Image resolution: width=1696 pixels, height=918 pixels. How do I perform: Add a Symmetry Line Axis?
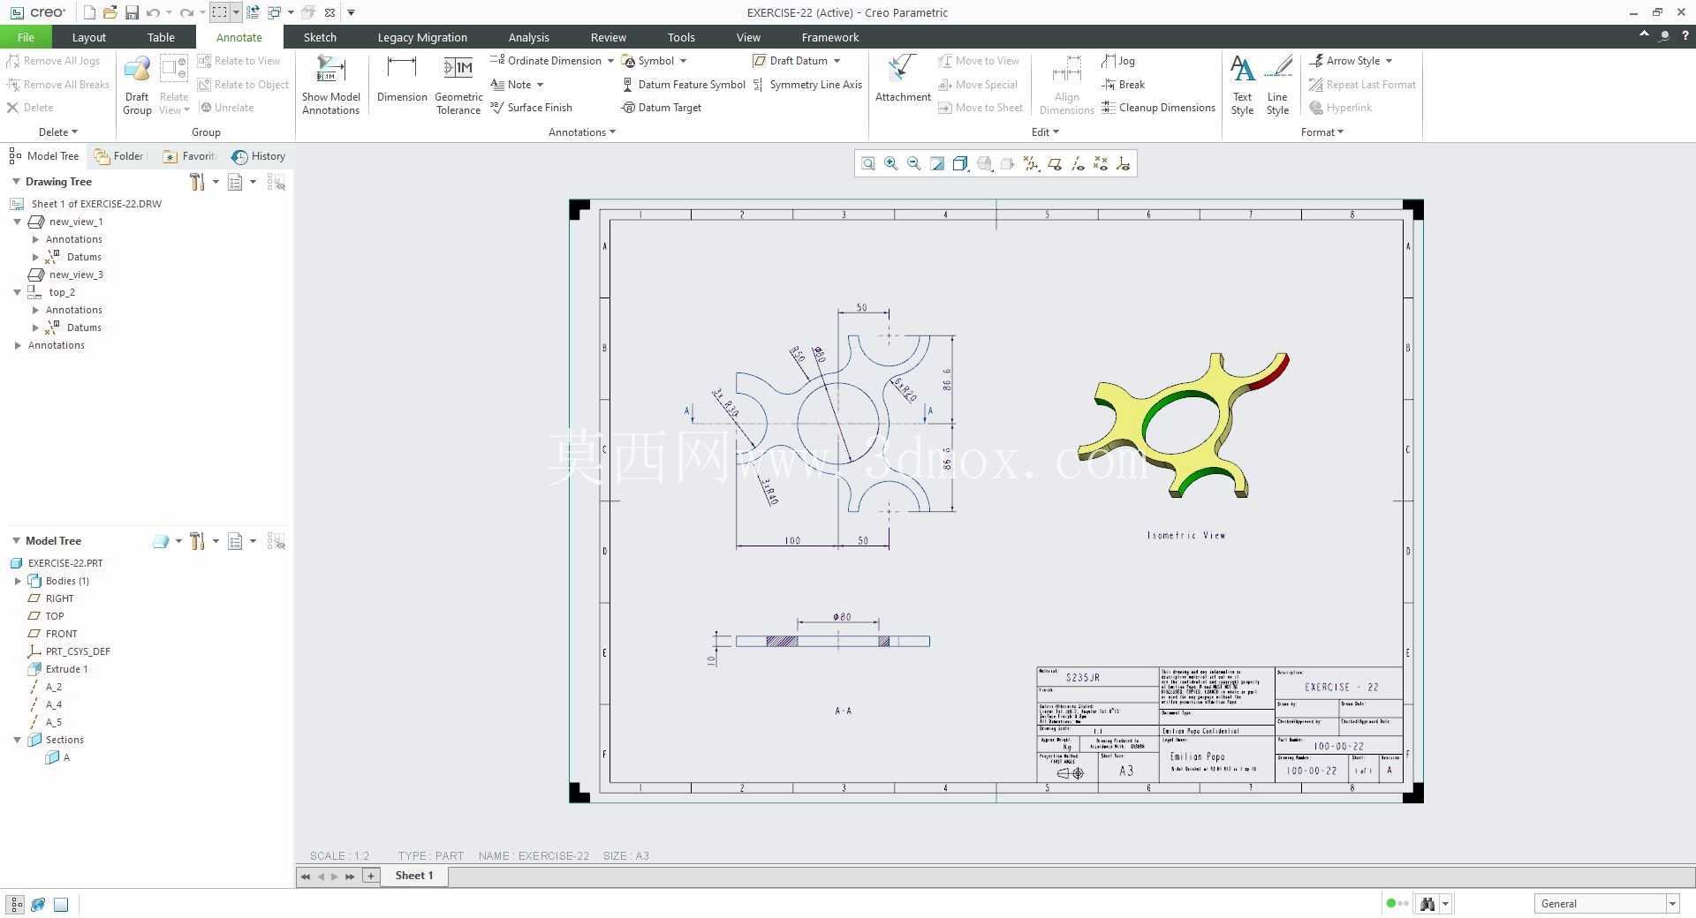coord(807,85)
